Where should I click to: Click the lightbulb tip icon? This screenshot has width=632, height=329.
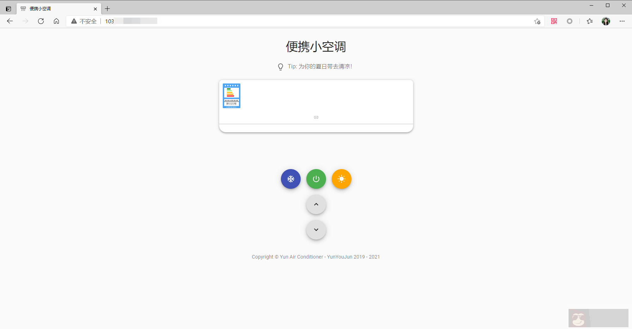(x=280, y=66)
